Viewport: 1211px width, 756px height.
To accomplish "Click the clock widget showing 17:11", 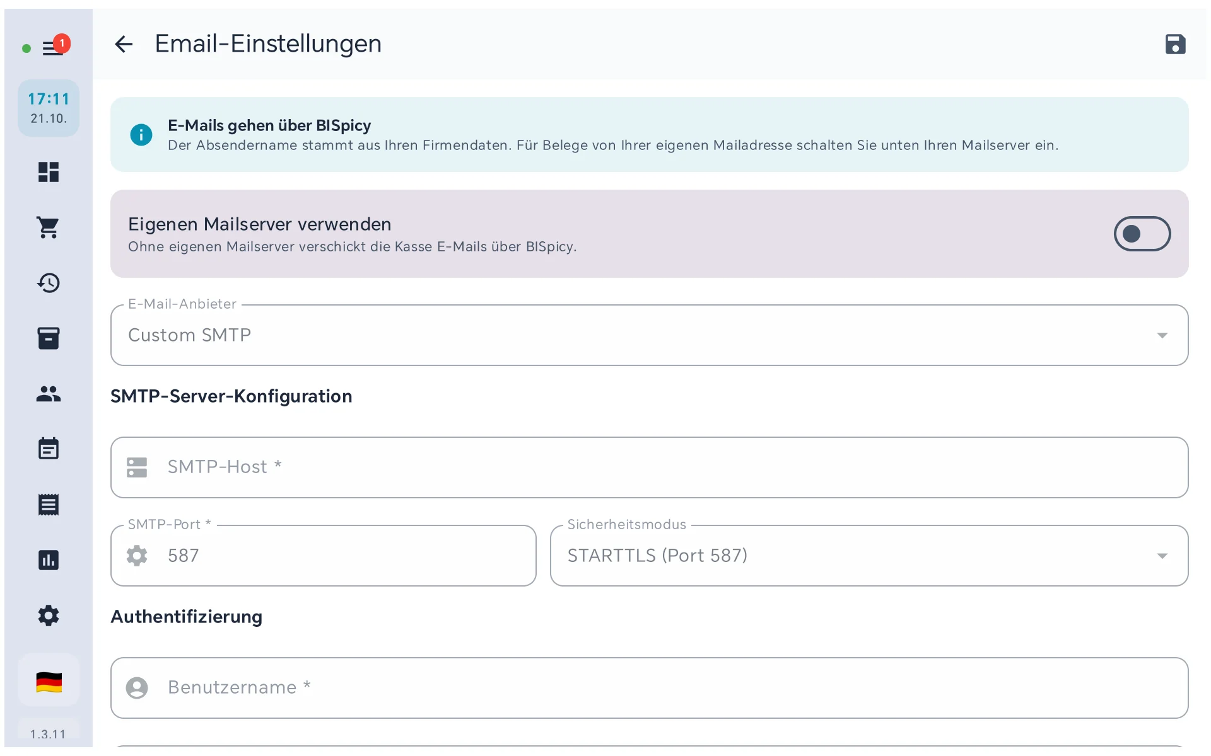I will [x=49, y=108].
